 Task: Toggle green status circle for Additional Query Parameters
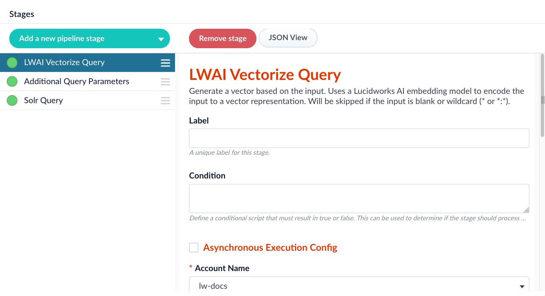(x=12, y=82)
